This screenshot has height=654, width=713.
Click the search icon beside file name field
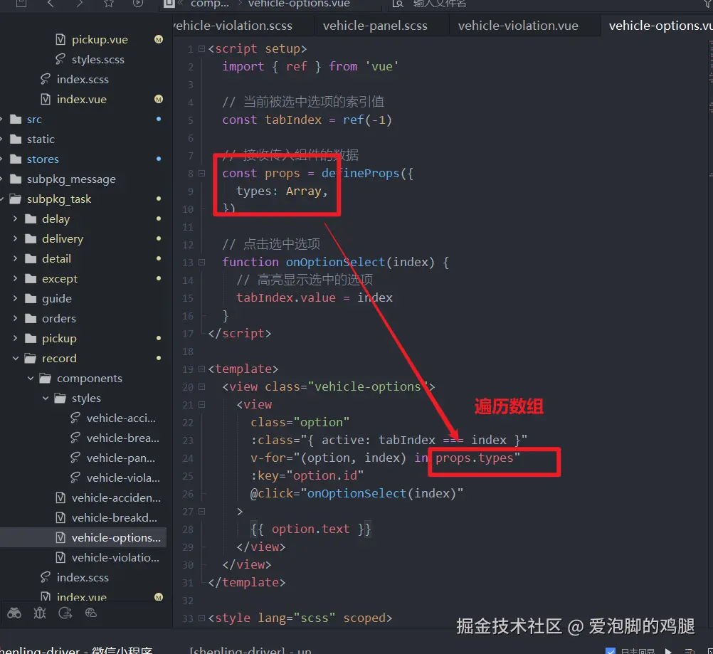pos(398,4)
